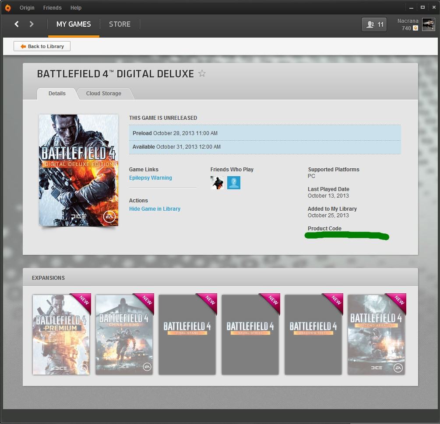
Task: Favorite the game with the star icon
Action: (202, 73)
